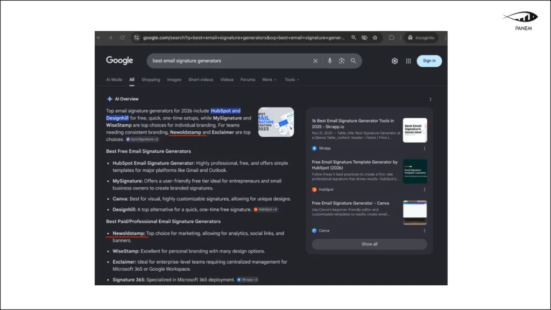Image resolution: width=551 pixels, height=310 pixels.
Task: Click highlighted 'HubSpot and Designhill' text
Action: point(225,111)
